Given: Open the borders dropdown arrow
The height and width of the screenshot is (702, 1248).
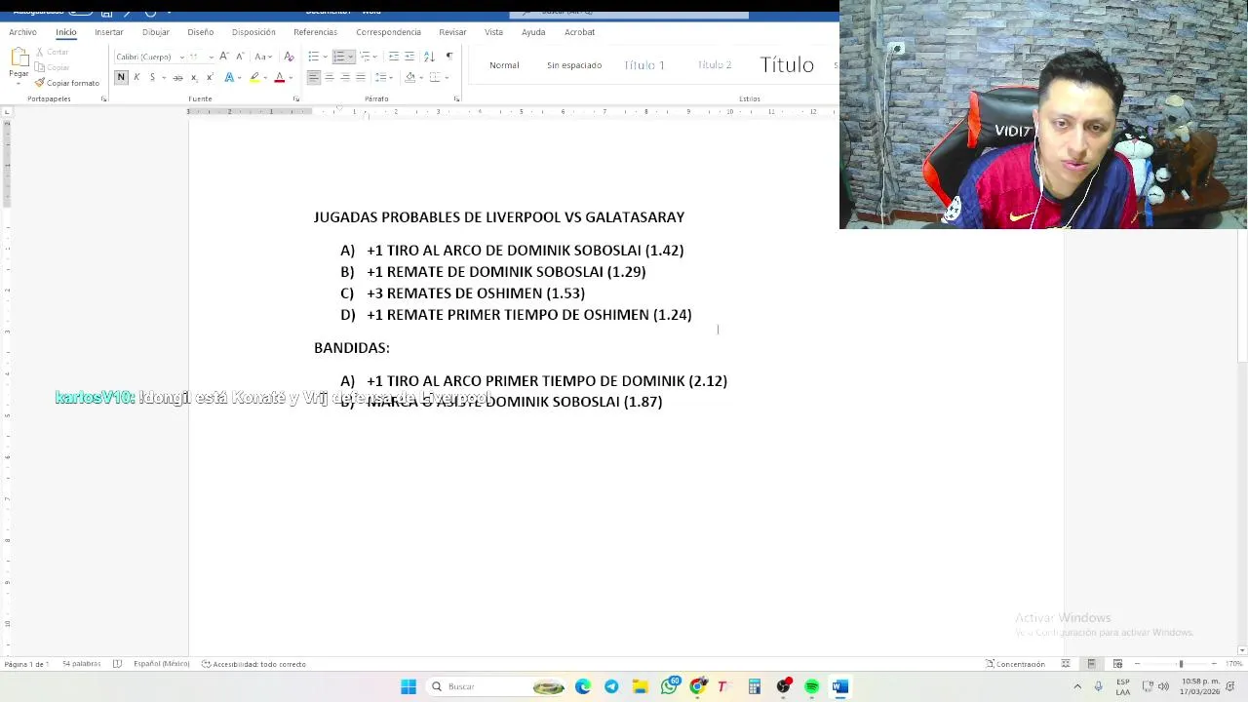Looking at the screenshot, I should pyautogui.click(x=447, y=78).
